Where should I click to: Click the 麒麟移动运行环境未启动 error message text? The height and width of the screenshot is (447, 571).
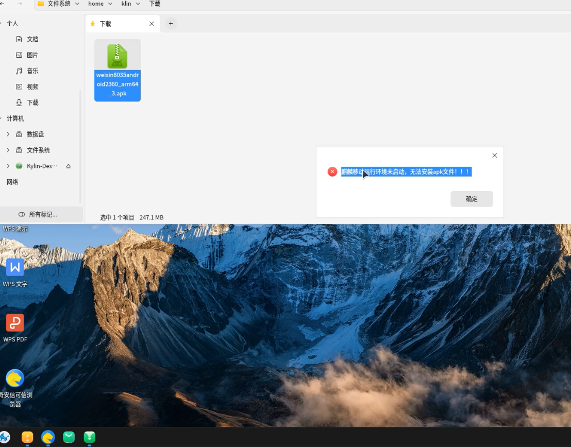(x=407, y=171)
